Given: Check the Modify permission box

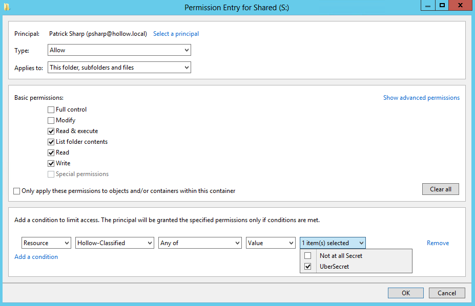Looking at the screenshot, I should [x=51, y=120].
